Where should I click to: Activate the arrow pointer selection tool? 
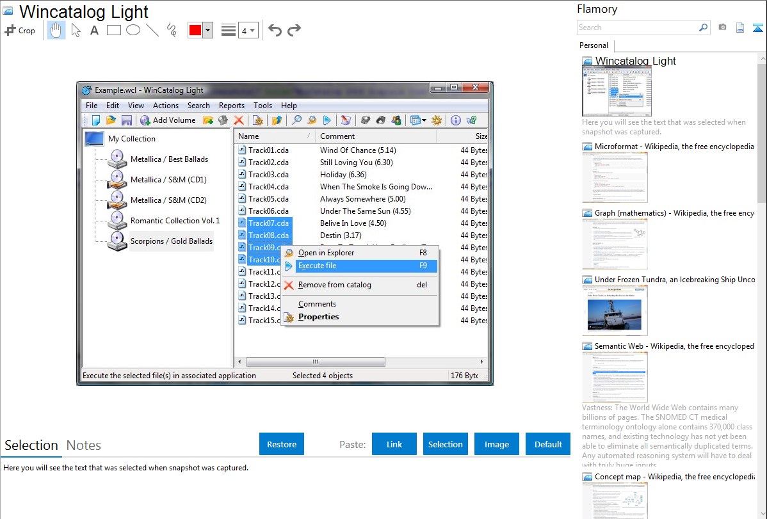tap(76, 30)
